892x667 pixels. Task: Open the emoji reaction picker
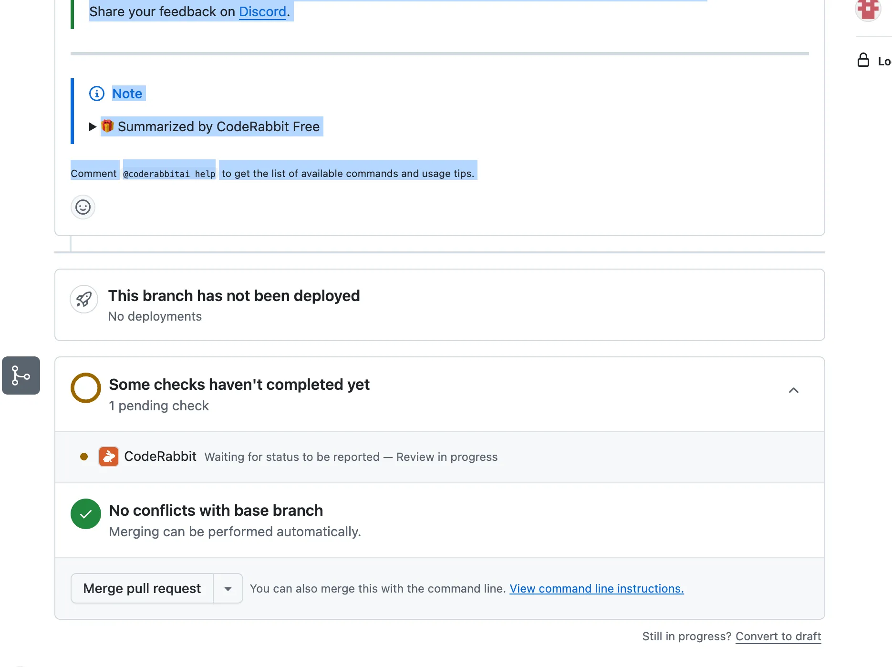(83, 207)
